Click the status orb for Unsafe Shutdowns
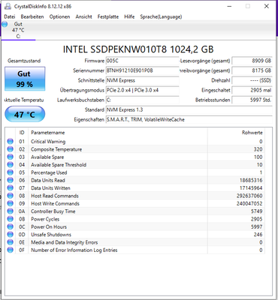 [x=11, y=235]
